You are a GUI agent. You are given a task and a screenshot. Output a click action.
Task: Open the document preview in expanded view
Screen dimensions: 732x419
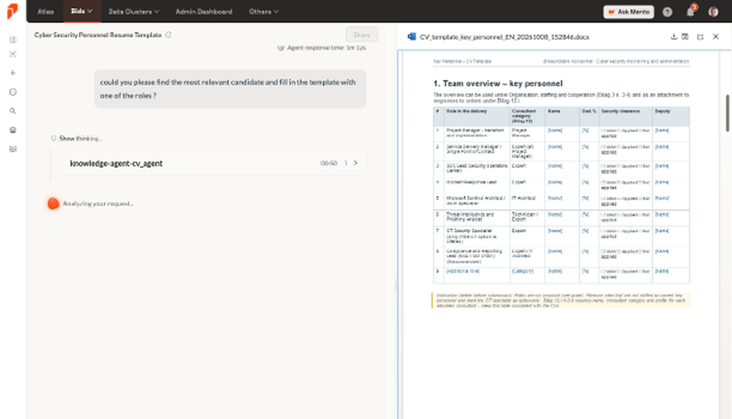point(700,37)
